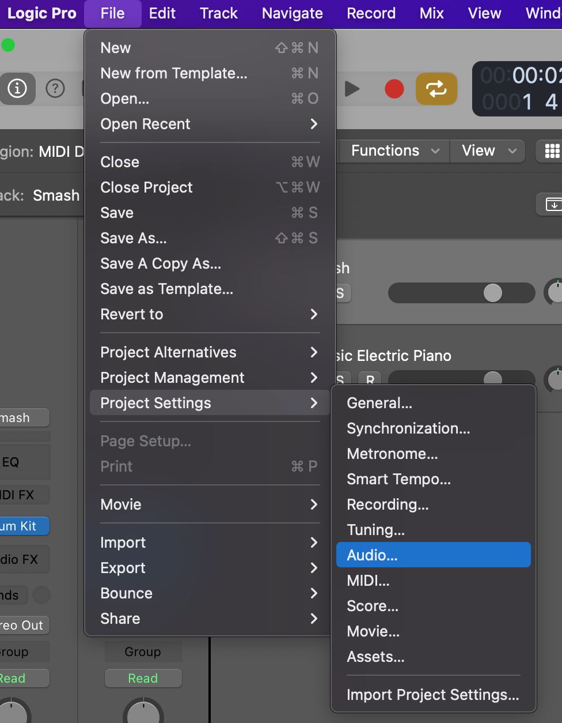The width and height of the screenshot is (562, 723).
Task: Expand the Open Recent submenu
Action: 210,123
